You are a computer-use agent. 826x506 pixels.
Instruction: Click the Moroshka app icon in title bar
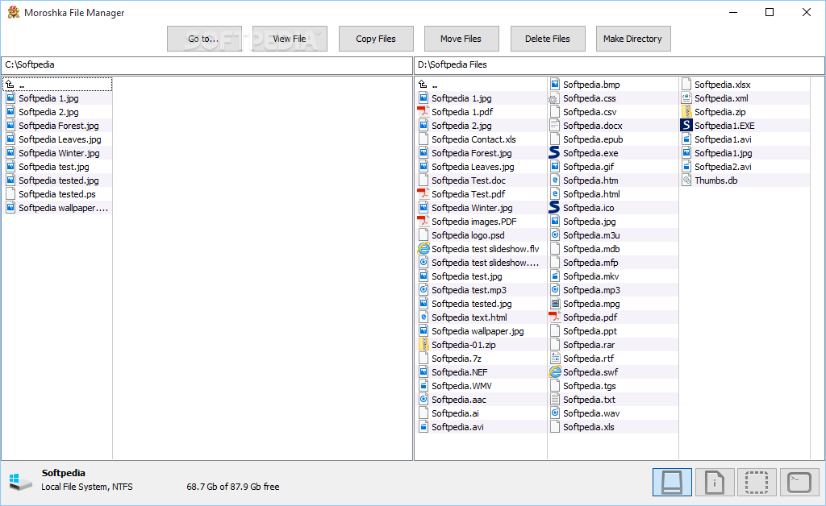14,12
